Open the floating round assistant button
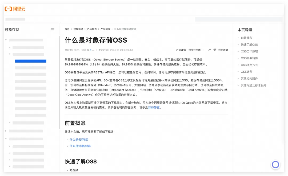This screenshot has height=176, width=288. (275, 165)
